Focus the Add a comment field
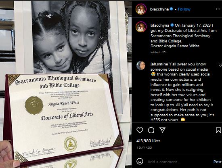The height and width of the screenshot is (168, 222). pyautogui.click(x=179, y=162)
